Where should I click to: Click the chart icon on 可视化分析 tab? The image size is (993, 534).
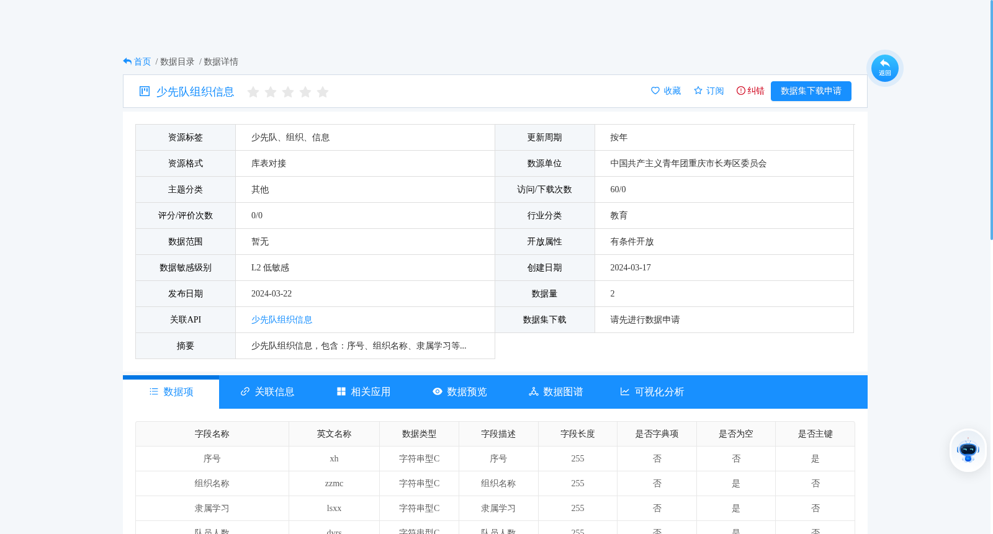point(625,391)
